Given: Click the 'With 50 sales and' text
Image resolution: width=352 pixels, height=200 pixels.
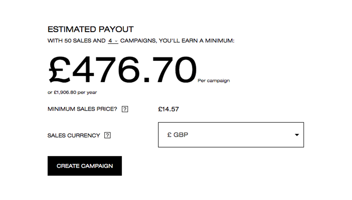Looking at the screenshot, I should [76, 41].
